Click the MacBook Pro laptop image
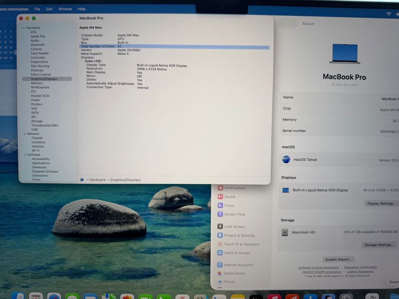The height and width of the screenshot is (299, 399). coord(345,54)
